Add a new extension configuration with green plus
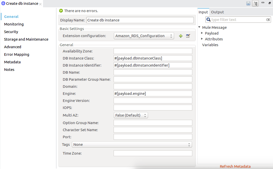273x169 pixels. coord(181,36)
